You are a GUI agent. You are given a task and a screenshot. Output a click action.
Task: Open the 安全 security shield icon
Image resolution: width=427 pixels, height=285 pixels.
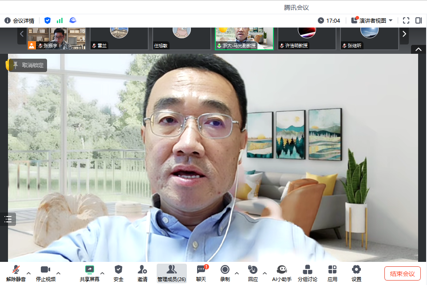pyautogui.click(x=118, y=273)
